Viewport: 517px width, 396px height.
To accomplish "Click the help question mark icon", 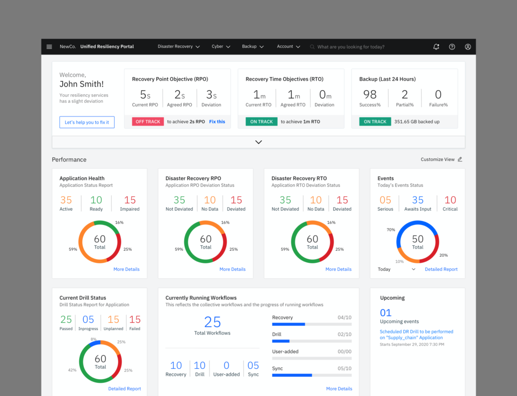I will click(452, 47).
